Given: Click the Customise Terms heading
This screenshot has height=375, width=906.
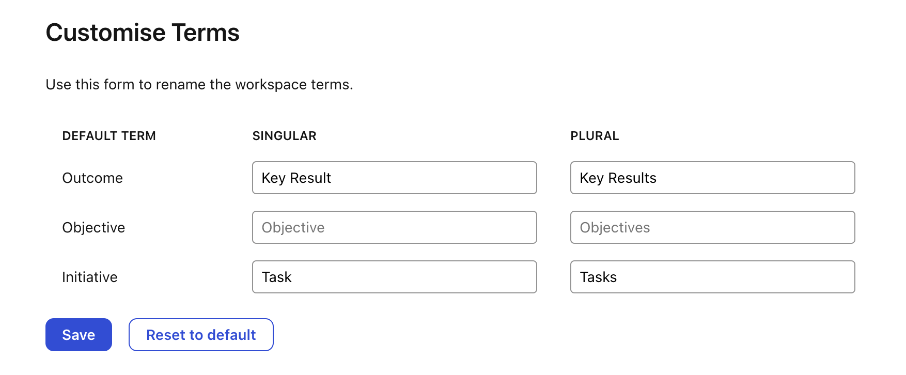Looking at the screenshot, I should click(x=143, y=33).
